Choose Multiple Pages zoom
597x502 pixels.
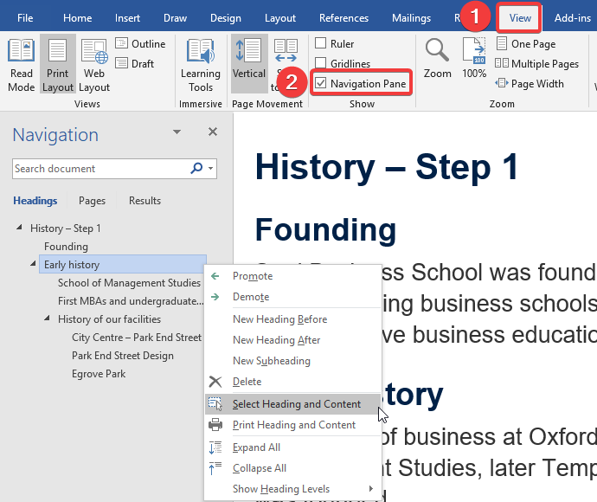536,63
